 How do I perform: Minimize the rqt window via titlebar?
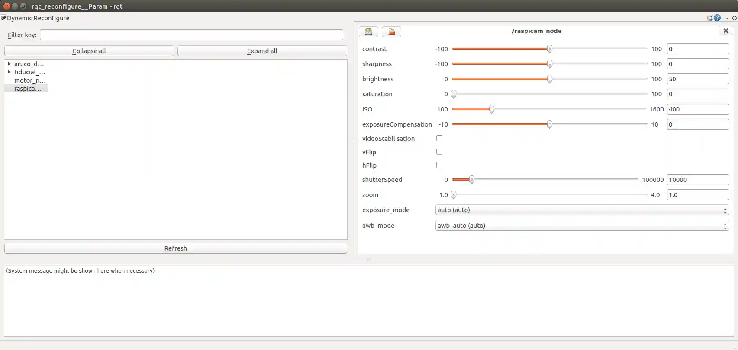15,6
